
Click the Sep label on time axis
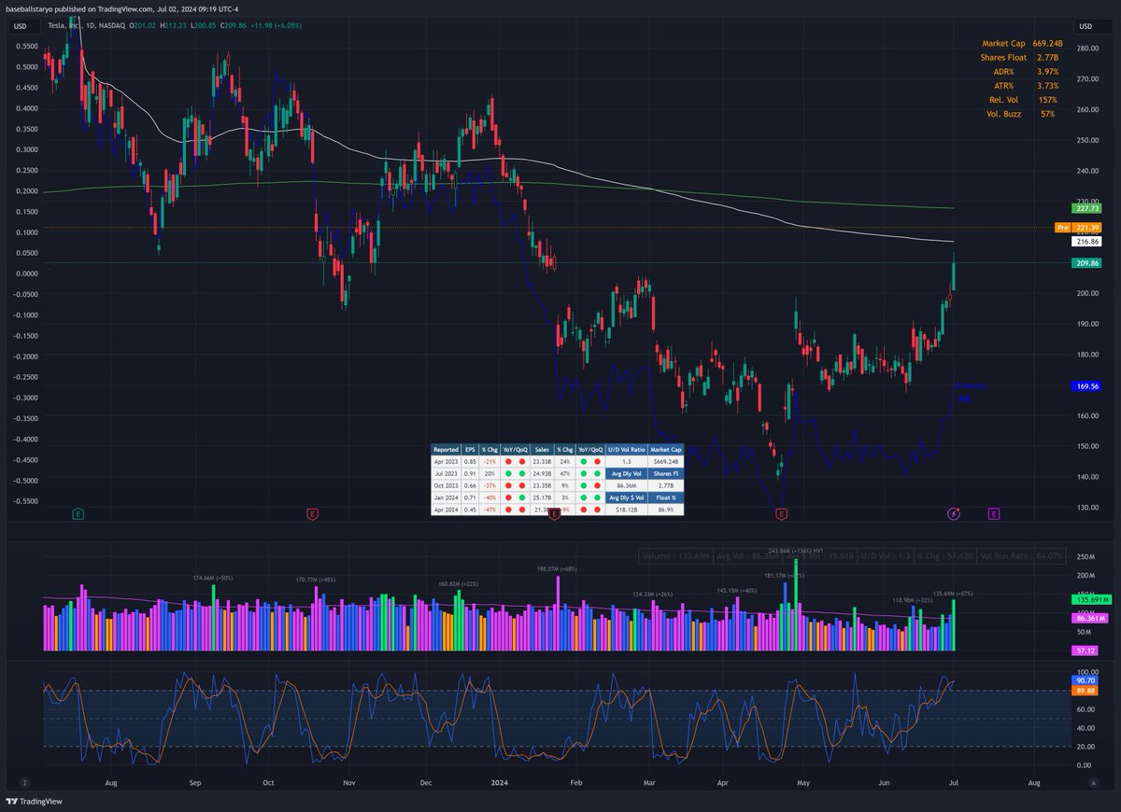click(194, 784)
